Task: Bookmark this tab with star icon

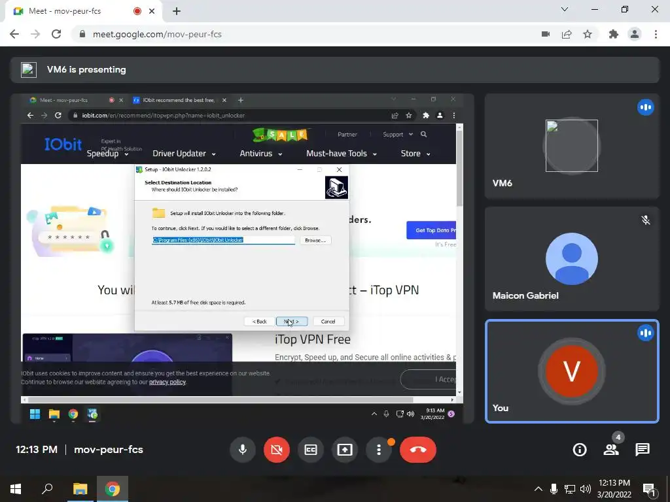Action: [588, 34]
